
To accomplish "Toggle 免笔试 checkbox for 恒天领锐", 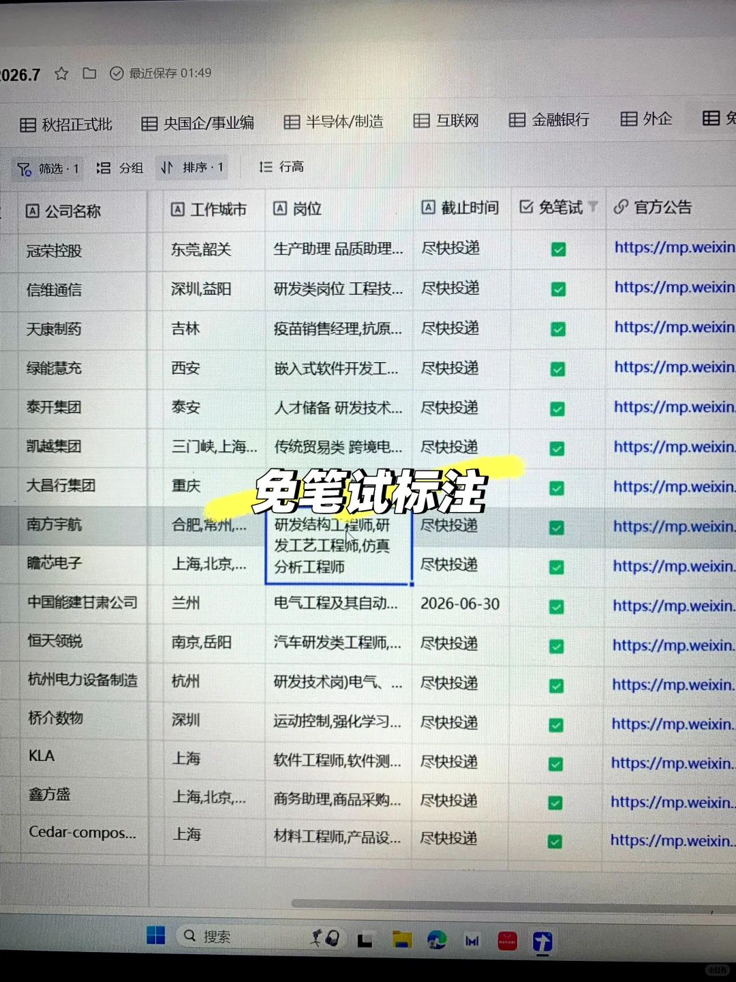I will pos(557,646).
